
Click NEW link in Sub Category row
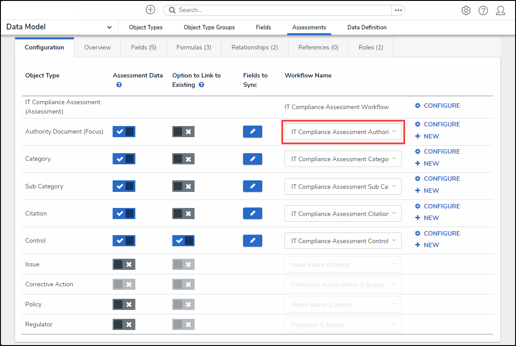[x=427, y=191]
